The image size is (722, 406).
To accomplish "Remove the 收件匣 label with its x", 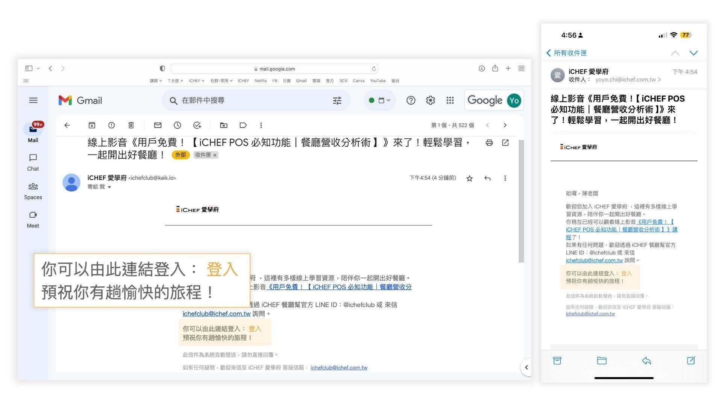I will point(215,155).
